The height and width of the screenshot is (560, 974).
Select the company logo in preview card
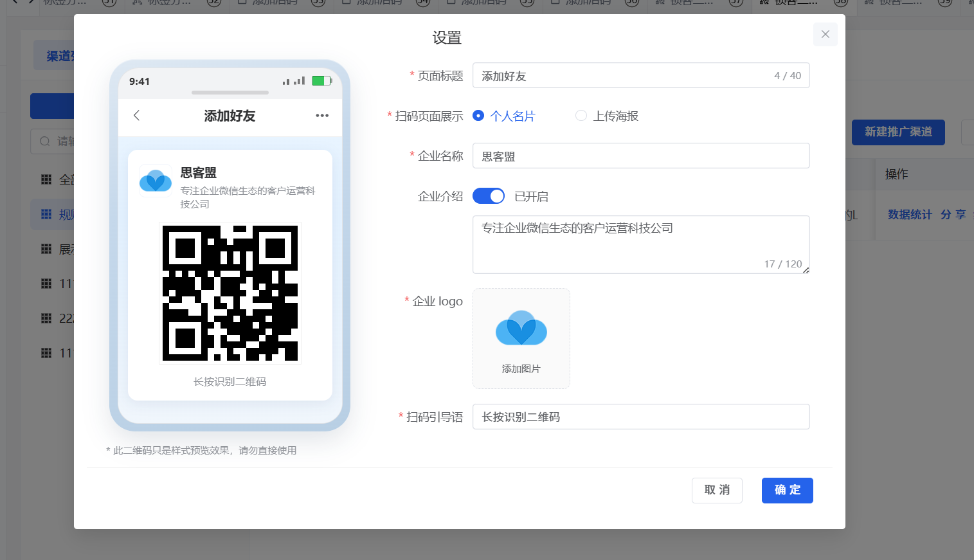point(156,181)
